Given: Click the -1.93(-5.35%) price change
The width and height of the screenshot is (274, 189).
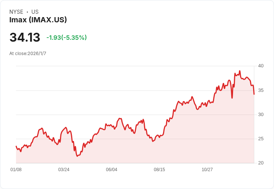Looking at the screenshot, I should click(x=67, y=37).
